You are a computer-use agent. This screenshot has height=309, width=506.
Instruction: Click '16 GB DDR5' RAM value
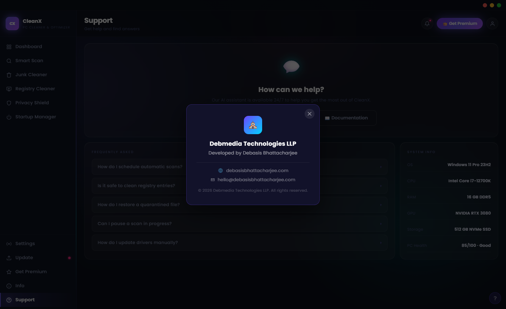479,197
